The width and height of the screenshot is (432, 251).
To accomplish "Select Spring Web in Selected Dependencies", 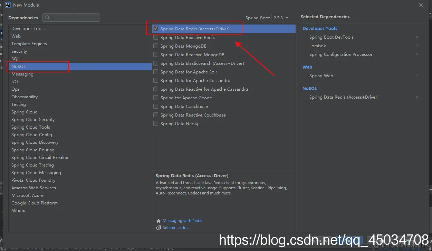I will [x=321, y=76].
